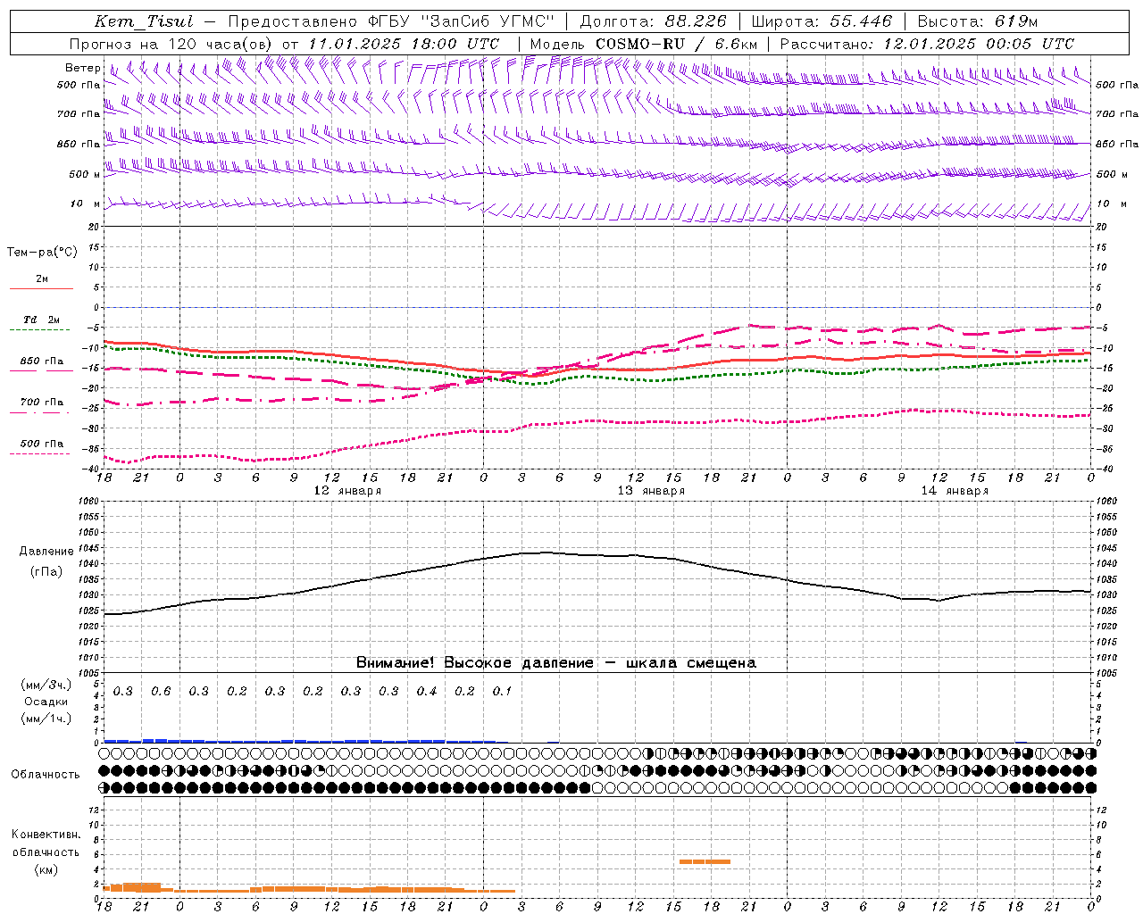Screen dimensions: 1143x914
Task: Click the Долгота: 88.226 value
Action: (653, 21)
